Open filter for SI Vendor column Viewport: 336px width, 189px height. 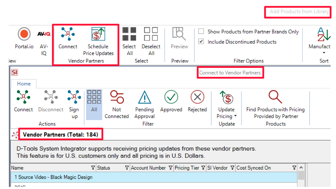click(x=232, y=168)
